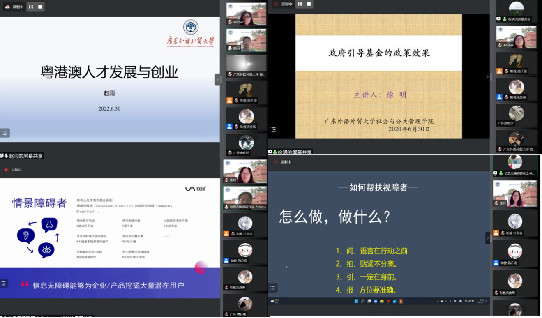Click Windows Start icon in shared taskbar
The height and width of the screenshot is (318, 542).
(356, 301)
